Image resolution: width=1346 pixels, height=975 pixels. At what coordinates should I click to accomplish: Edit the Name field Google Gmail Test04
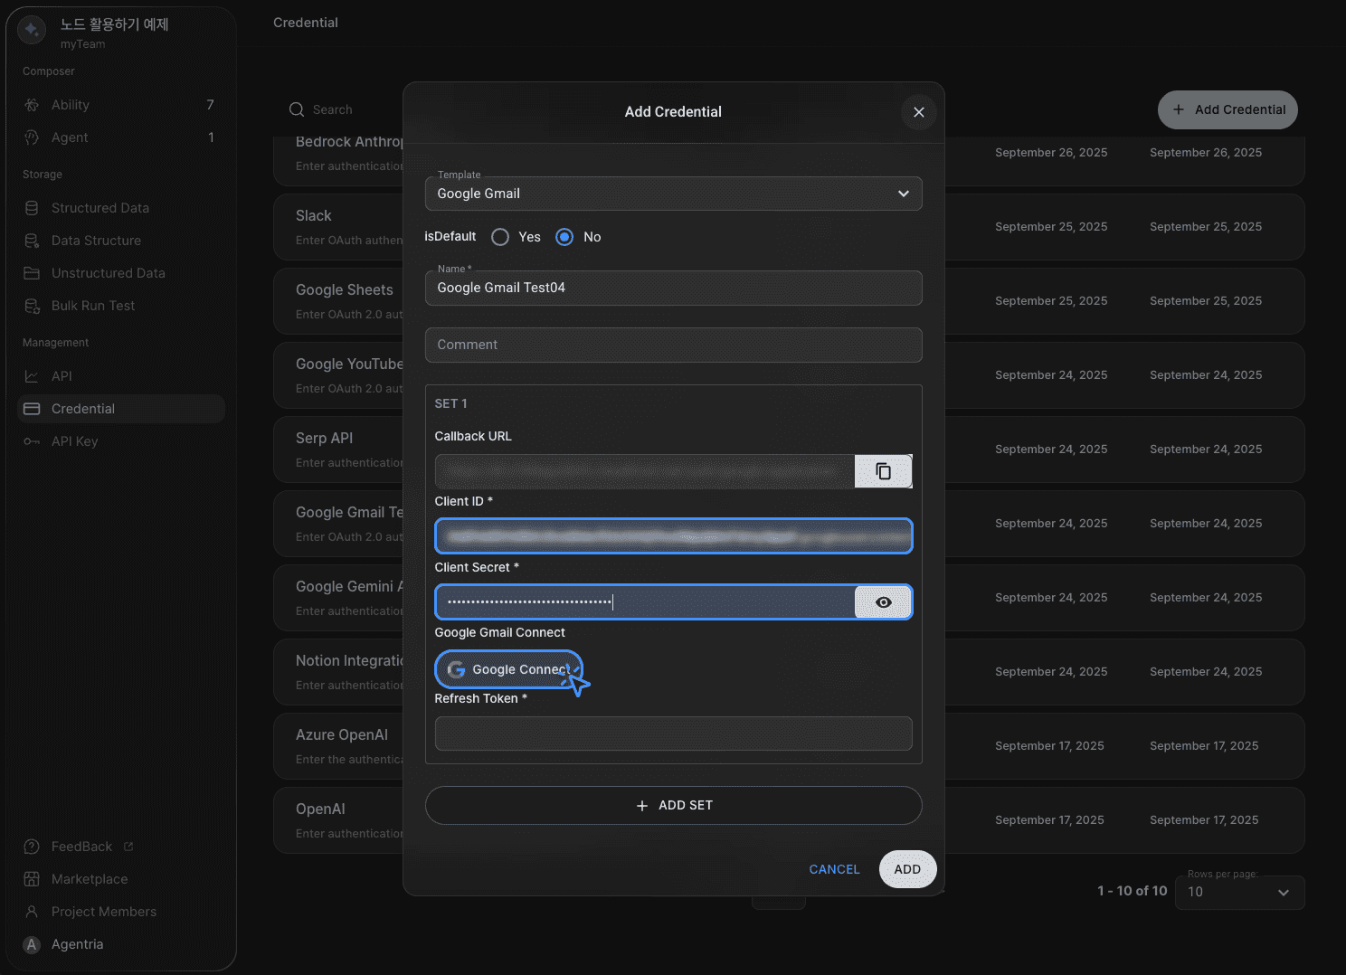674,288
